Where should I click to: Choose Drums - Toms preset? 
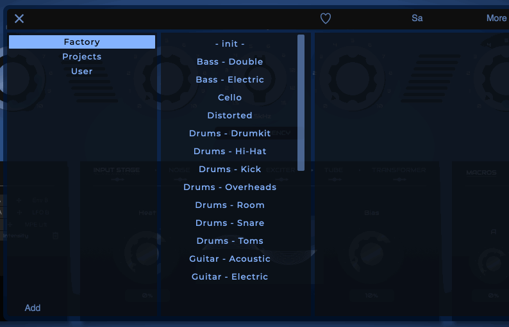click(229, 241)
